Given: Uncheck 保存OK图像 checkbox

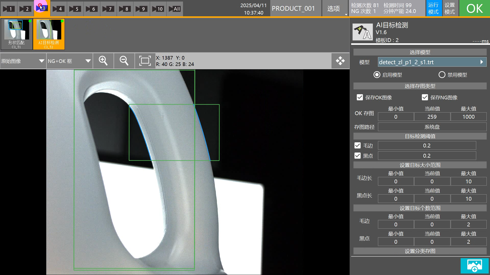Looking at the screenshot, I should pyautogui.click(x=360, y=97).
